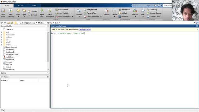Click the Search Documentation field
Viewport: 199px width, 112px height.
[167, 6]
